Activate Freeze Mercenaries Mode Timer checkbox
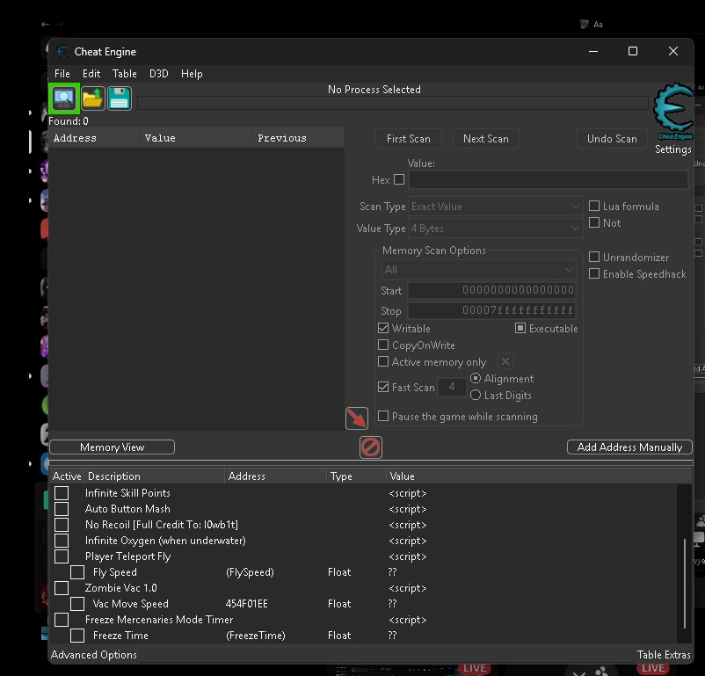 (62, 620)
